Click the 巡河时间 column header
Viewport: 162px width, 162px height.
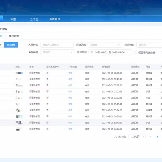click(106, 67)
